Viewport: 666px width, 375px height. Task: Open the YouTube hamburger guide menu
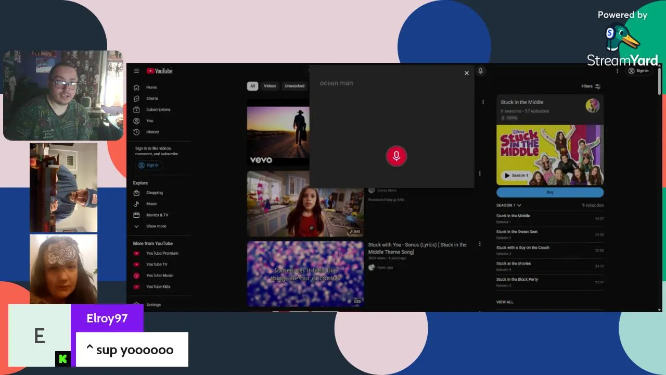[x=136, y=71]
